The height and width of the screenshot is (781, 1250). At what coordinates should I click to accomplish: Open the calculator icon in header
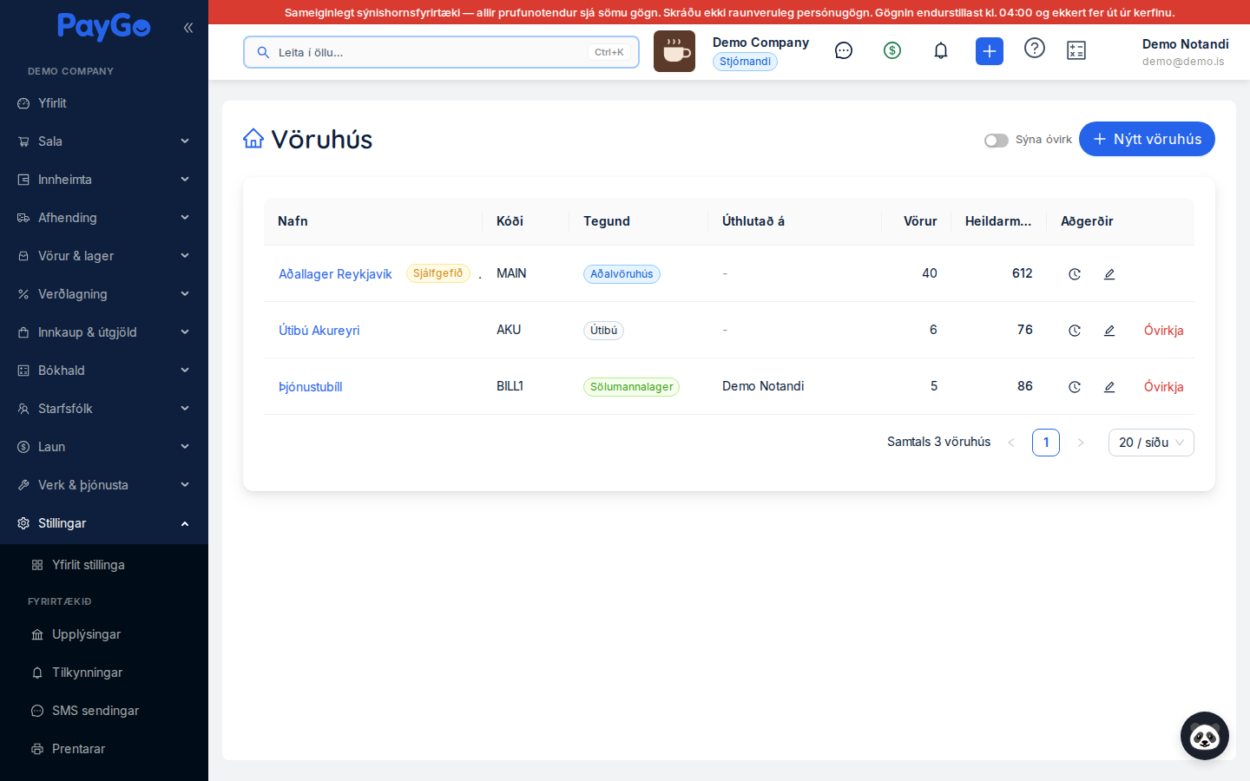[x=1076, y=50]
